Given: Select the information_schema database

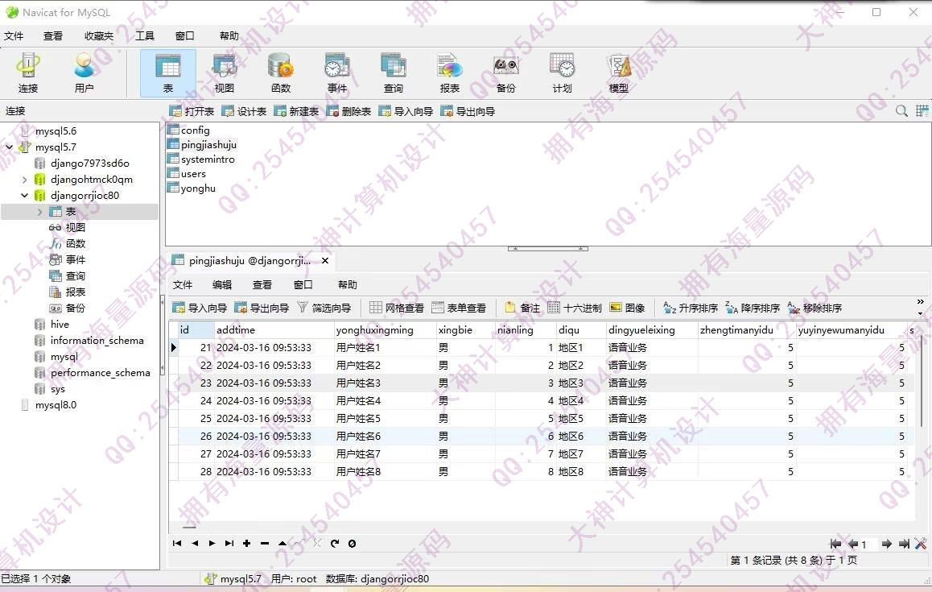Looking at the screenshot, I should [89, 341].
